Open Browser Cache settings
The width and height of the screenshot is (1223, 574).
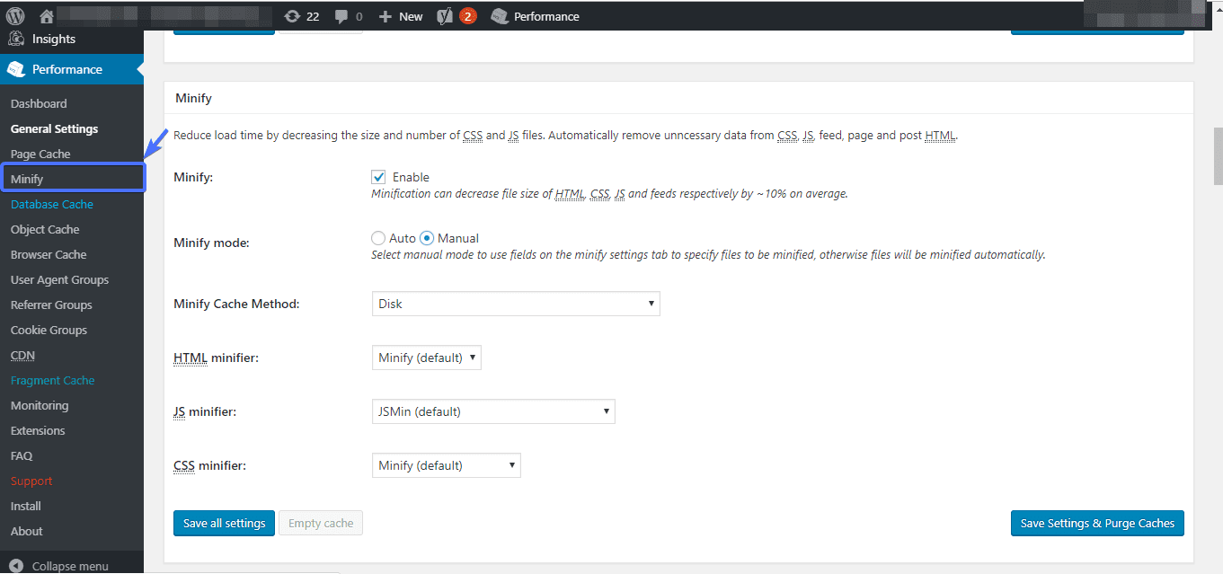[49, 254]
